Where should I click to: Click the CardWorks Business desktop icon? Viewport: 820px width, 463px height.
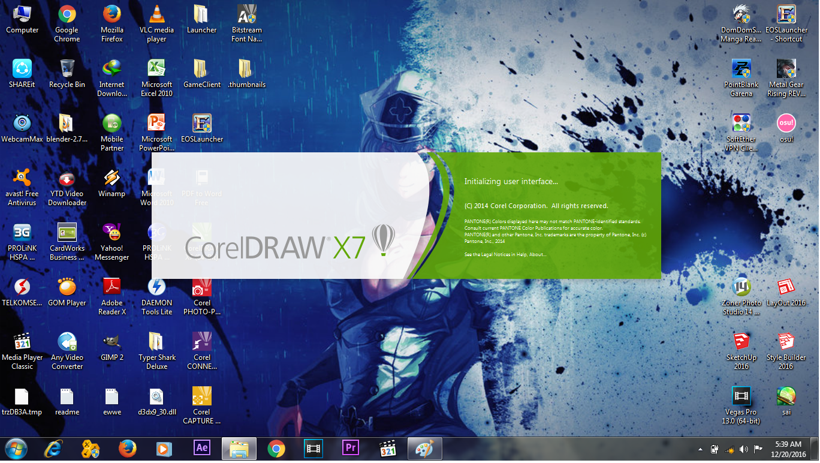[67, 242]
